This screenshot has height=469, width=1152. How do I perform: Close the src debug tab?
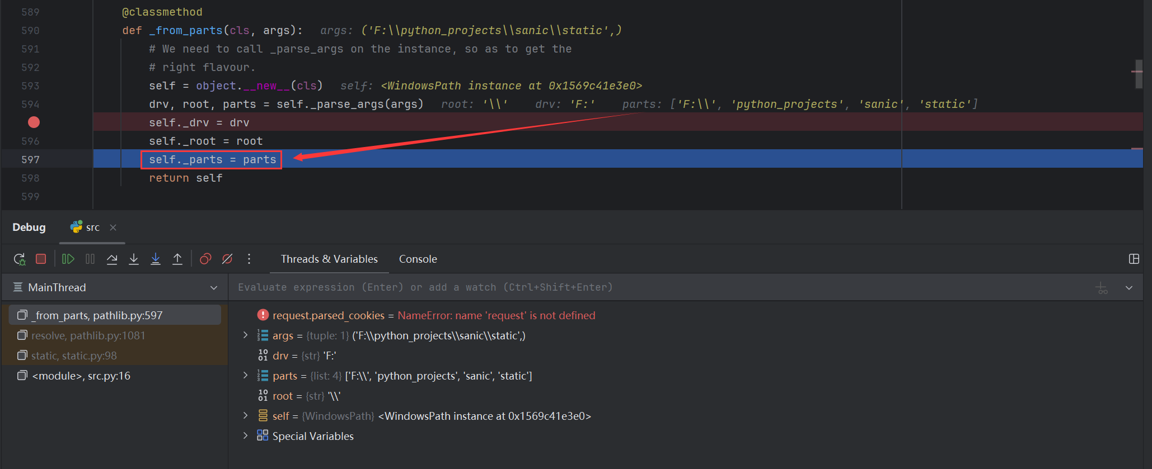[113, 228]
